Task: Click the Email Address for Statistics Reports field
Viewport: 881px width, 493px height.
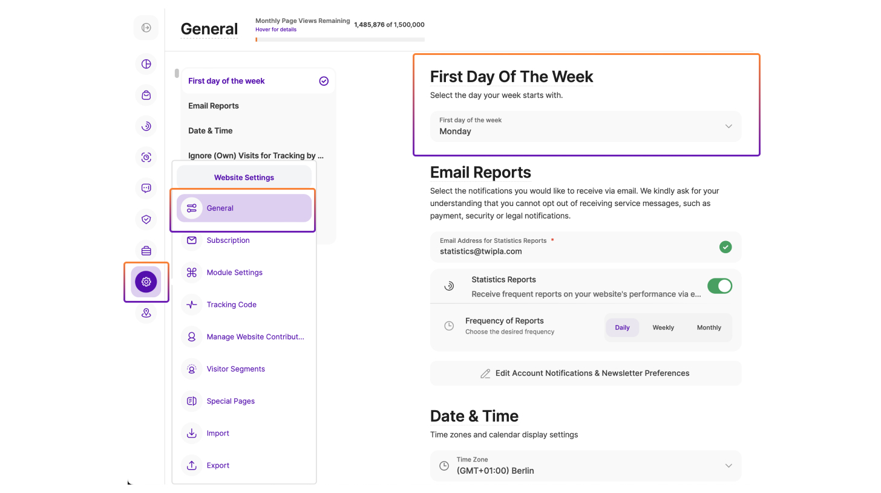Action: click(x=575, y=247)
